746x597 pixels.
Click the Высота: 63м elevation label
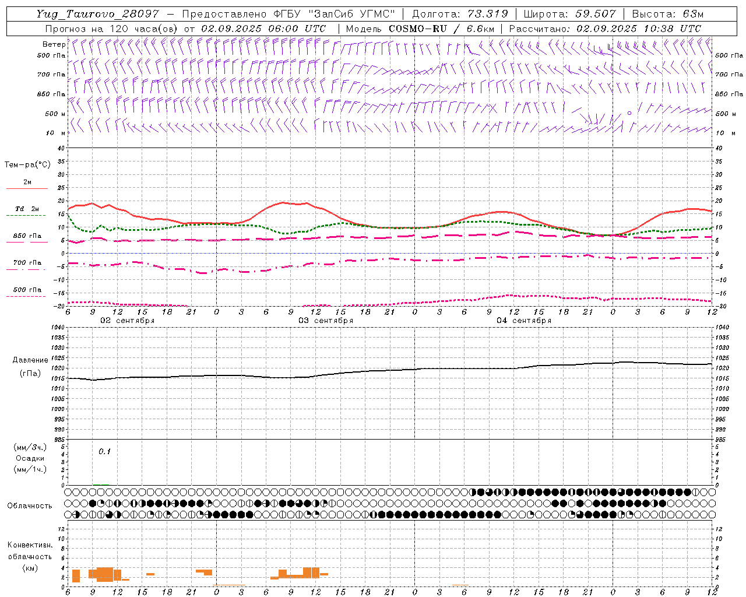[x=667, y=14]
